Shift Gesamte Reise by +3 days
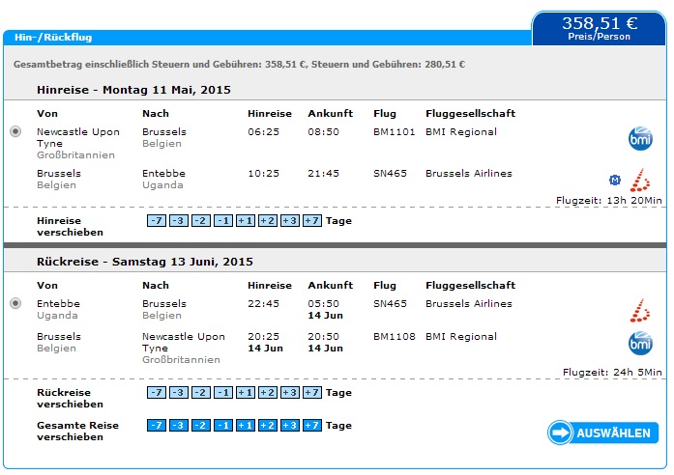Screen dimensions: 674x475 (290, 425)
